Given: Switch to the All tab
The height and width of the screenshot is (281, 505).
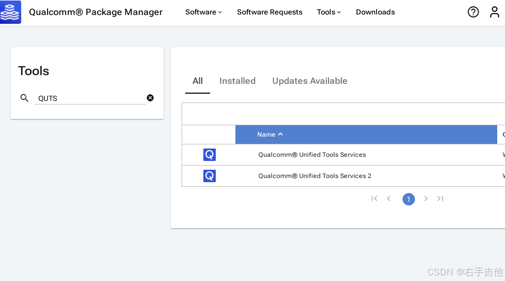Looking at the screenshot, I should pos(198,81).
